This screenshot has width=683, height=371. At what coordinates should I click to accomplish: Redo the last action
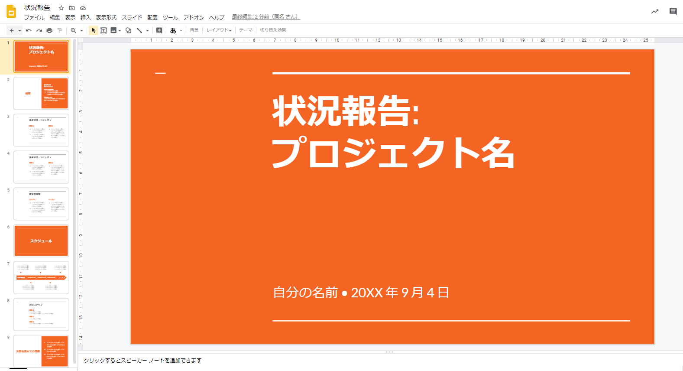tap(39, 30)
